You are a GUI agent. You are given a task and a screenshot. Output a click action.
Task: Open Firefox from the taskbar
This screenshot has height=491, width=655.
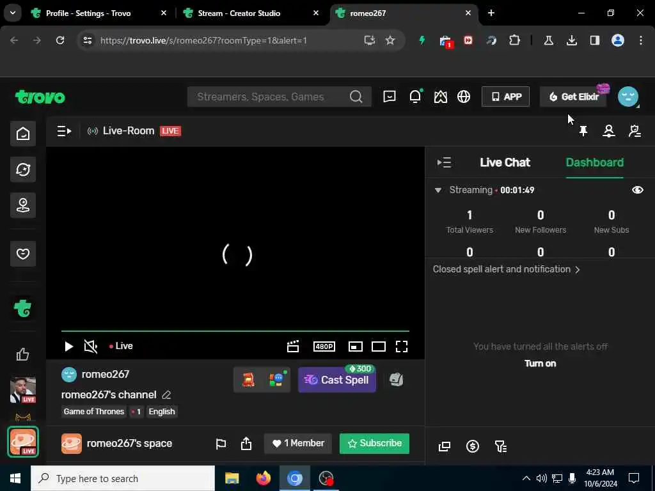click(263, 478)
